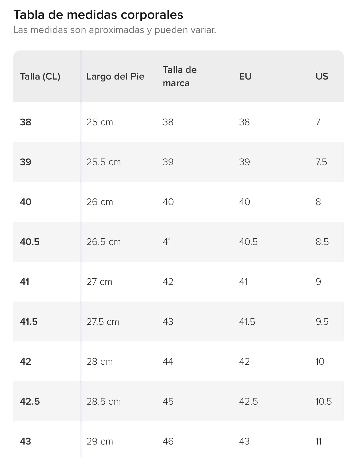This screenshot has height=457, width=357.
Task: Click the "EU" column header
Action: 245,76
